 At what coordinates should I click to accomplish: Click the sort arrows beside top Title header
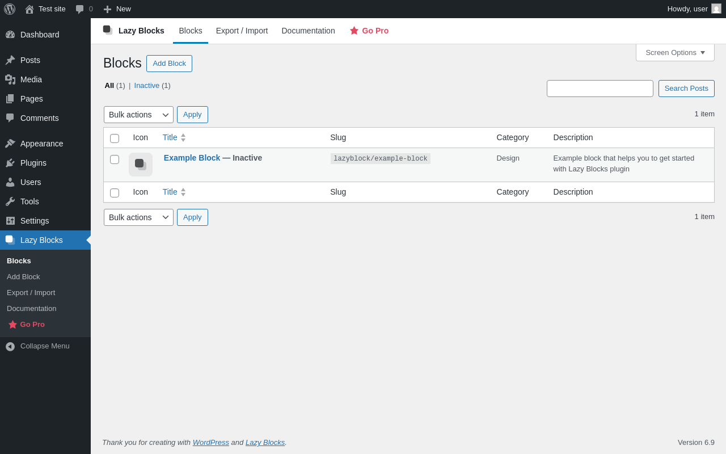tap(183, 137)
